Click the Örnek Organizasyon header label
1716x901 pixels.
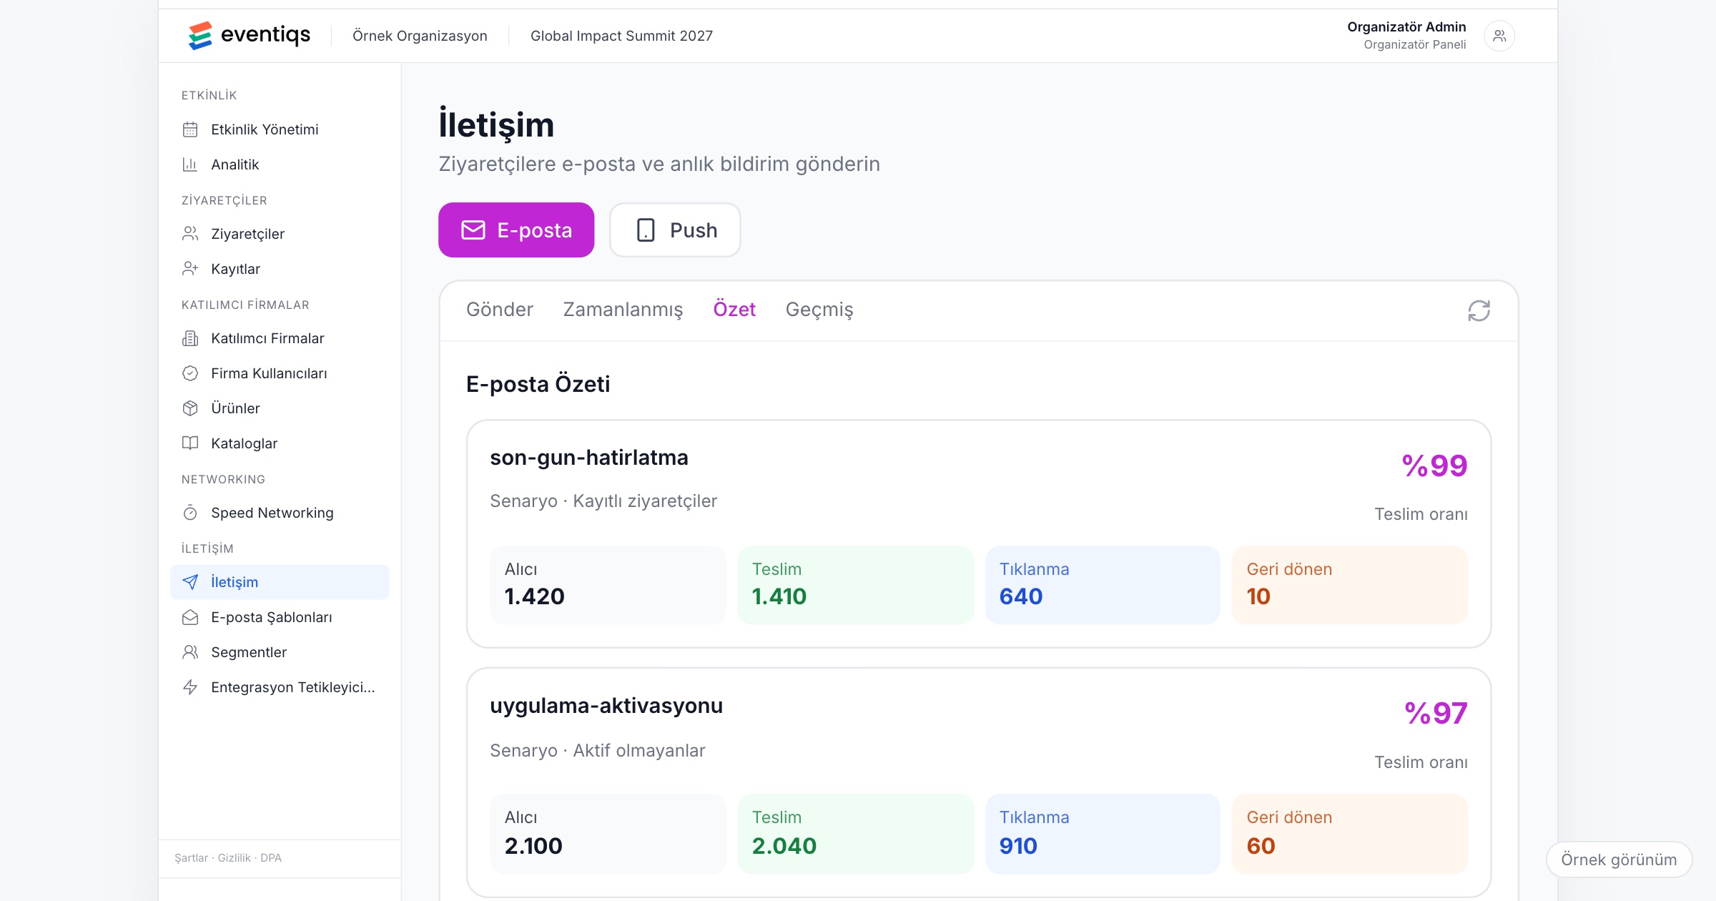click(420, 36)
